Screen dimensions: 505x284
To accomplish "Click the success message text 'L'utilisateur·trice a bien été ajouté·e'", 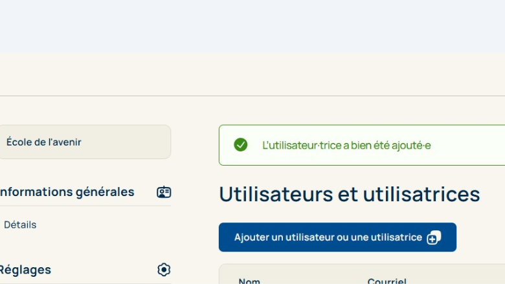I will [x=346, y=145].
